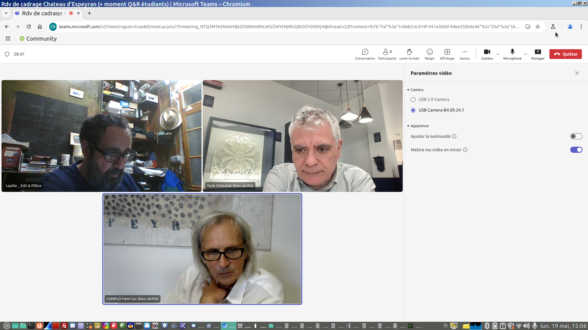Show the Participants list
The height and width of the screenshot is (330, 588).
click(387, 54)
